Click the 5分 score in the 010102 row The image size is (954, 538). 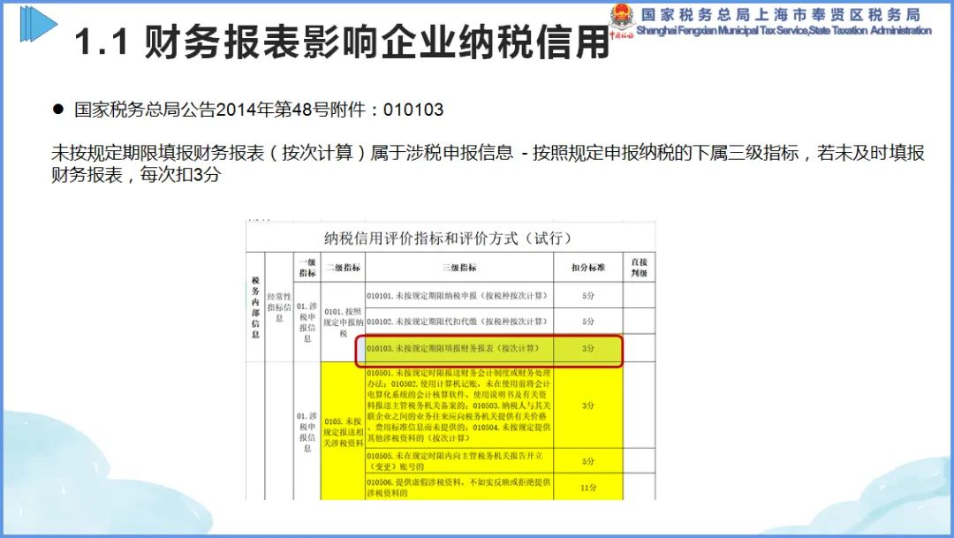pyautogui.click(x=587, y=321)
